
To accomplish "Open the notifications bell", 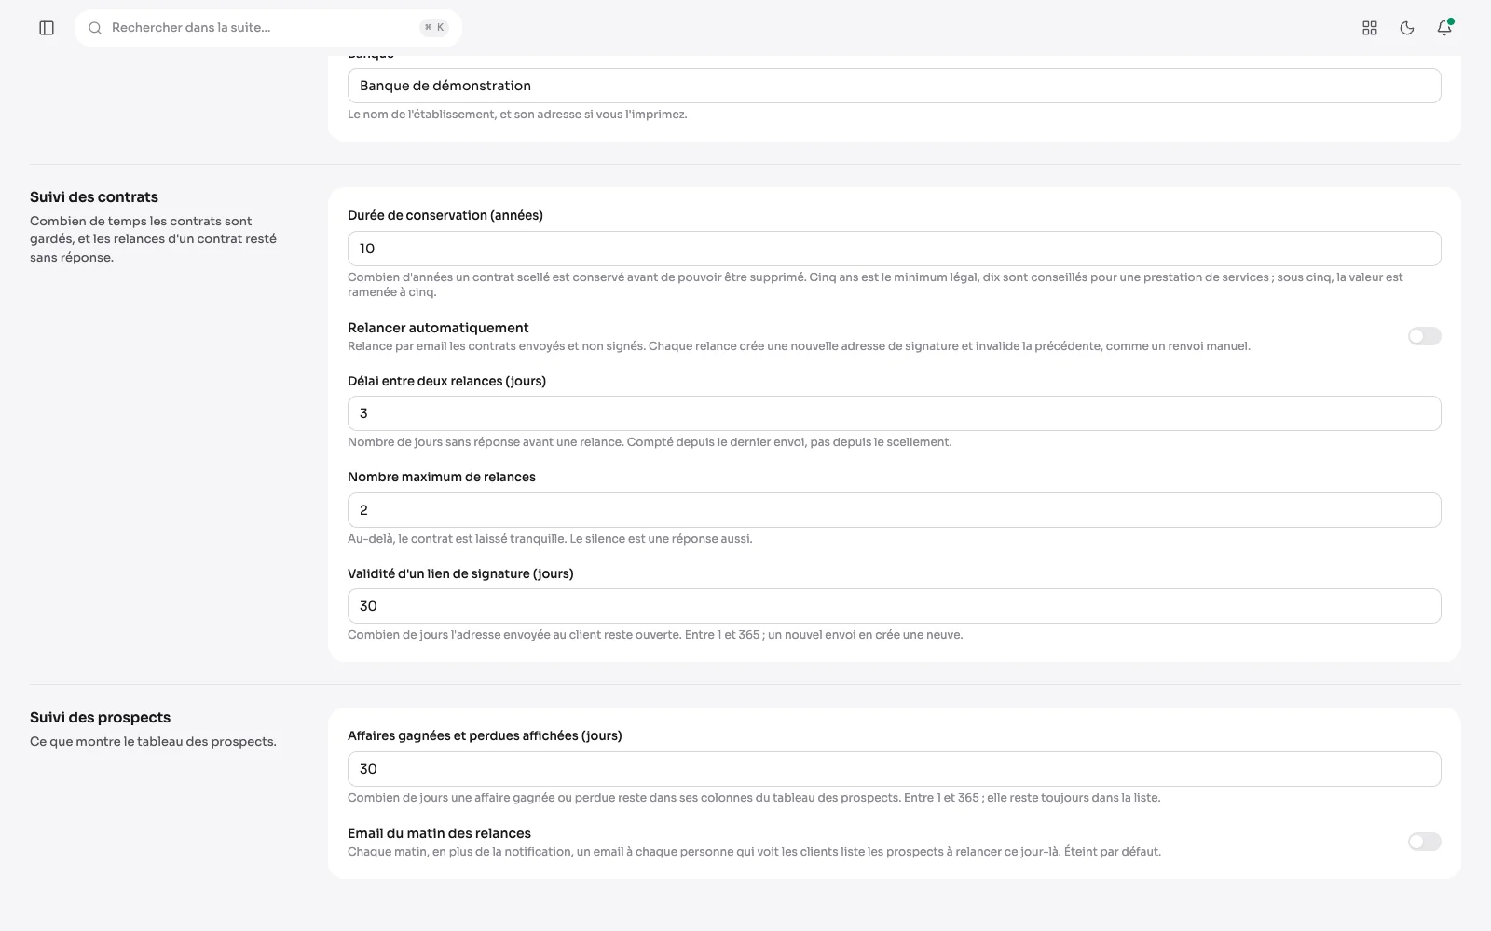I will [1444, 28].
